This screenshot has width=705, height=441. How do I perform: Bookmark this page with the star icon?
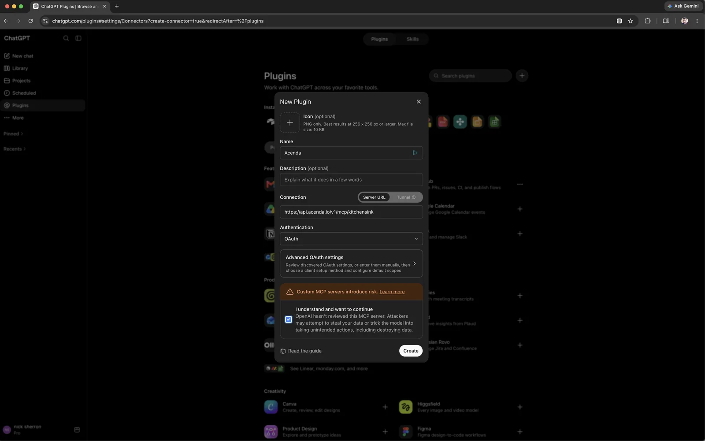pyautogui.click(x=631, y=21)
